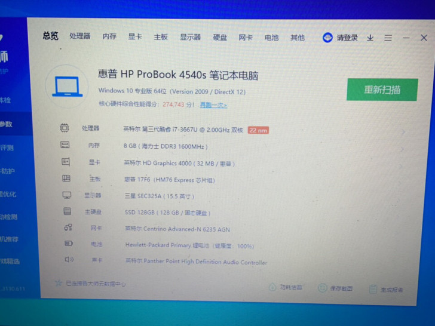Select the 总览 overview tab
This screenshot has width=435, height=326.
[50, 35]
